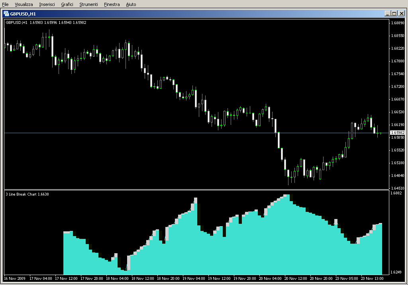Click the 1.68890 price scale label

tap(398, 23)
